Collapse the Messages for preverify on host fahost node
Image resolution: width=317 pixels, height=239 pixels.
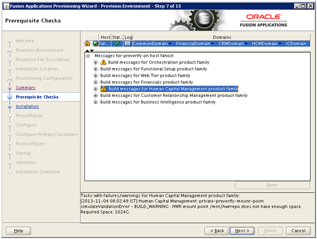pyautogui.click(x=88, y=55)
